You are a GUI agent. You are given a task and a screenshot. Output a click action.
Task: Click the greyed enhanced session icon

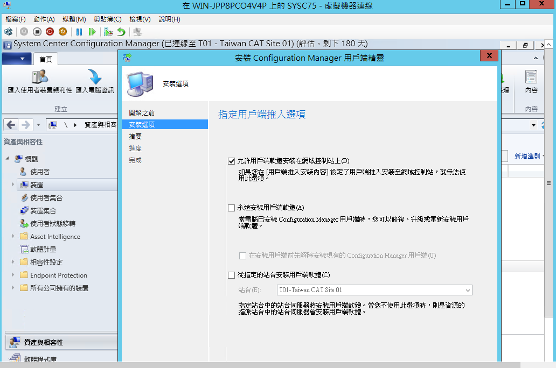pyautogui.click(x=137, y=32)
